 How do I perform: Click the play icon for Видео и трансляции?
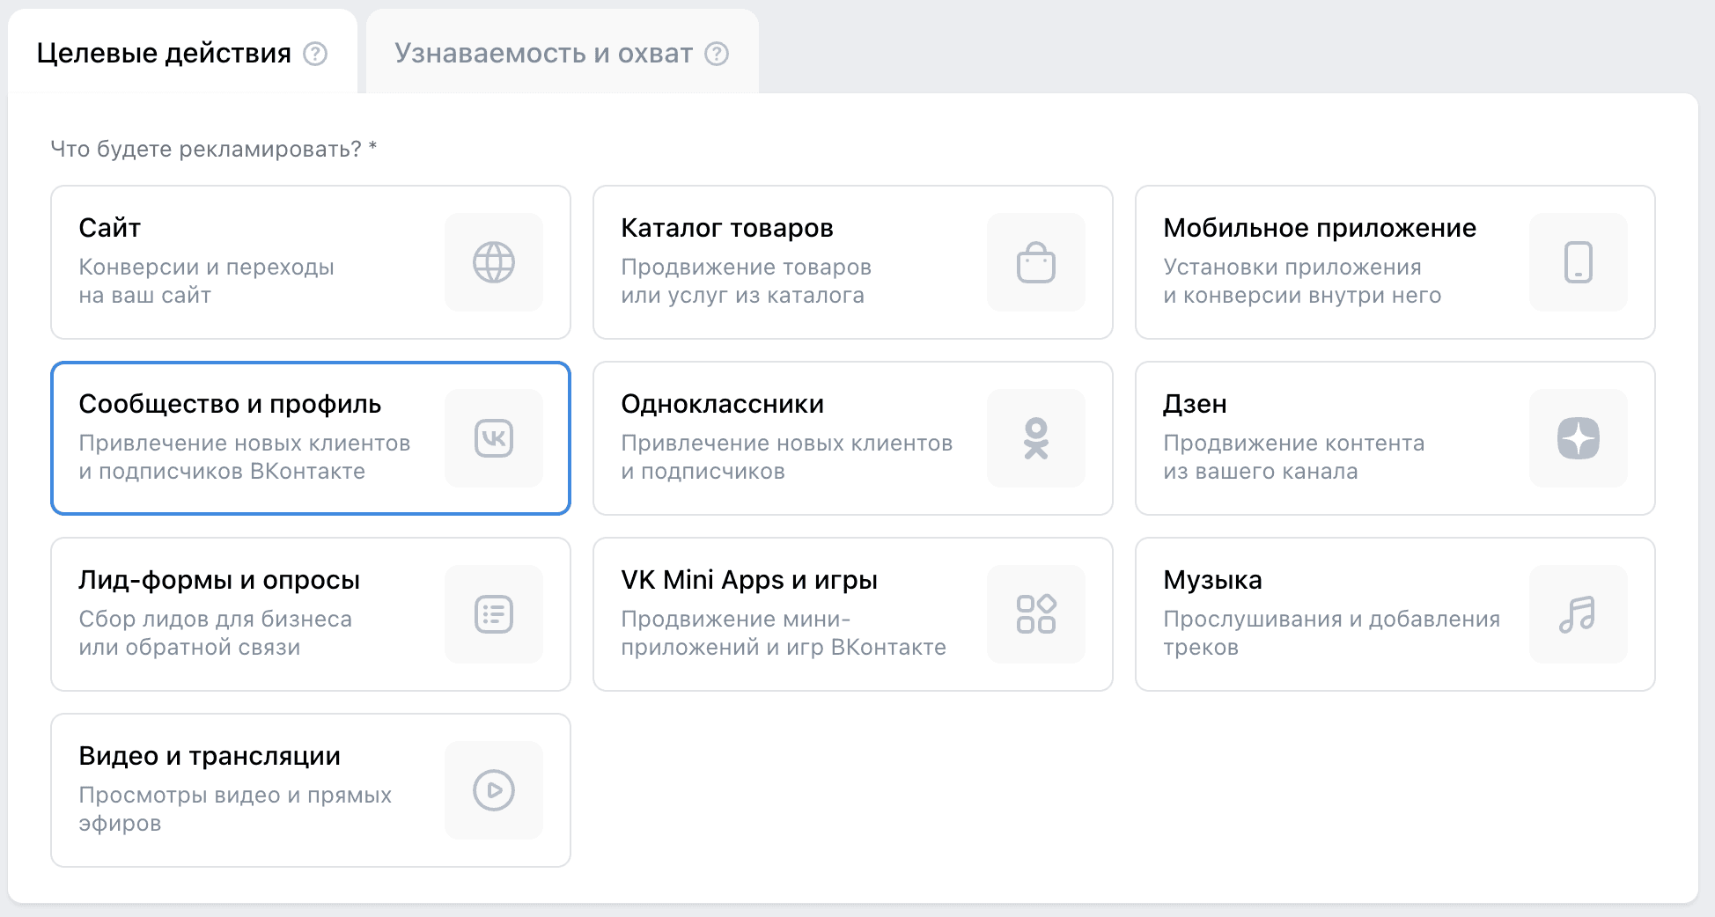pyautogui.click(x=494, y=790)
